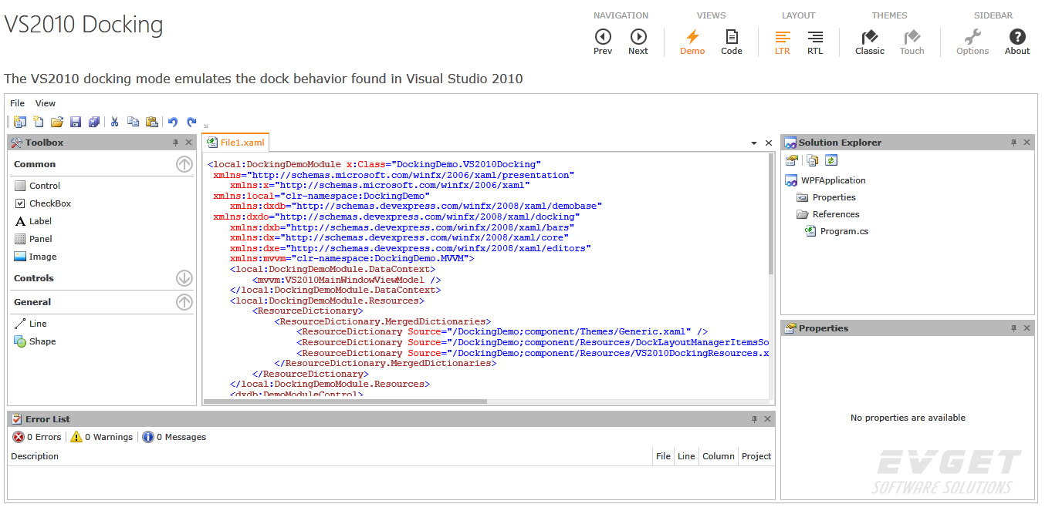
Task: Click the Redo arrow icon
Action: coord(191,122)
